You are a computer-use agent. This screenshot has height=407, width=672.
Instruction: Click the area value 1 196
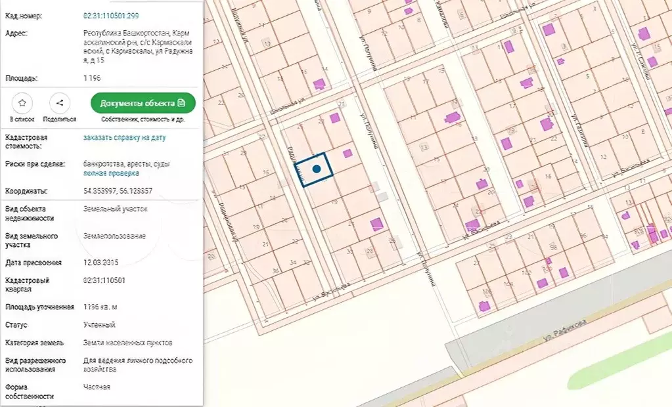click(92, 78)
